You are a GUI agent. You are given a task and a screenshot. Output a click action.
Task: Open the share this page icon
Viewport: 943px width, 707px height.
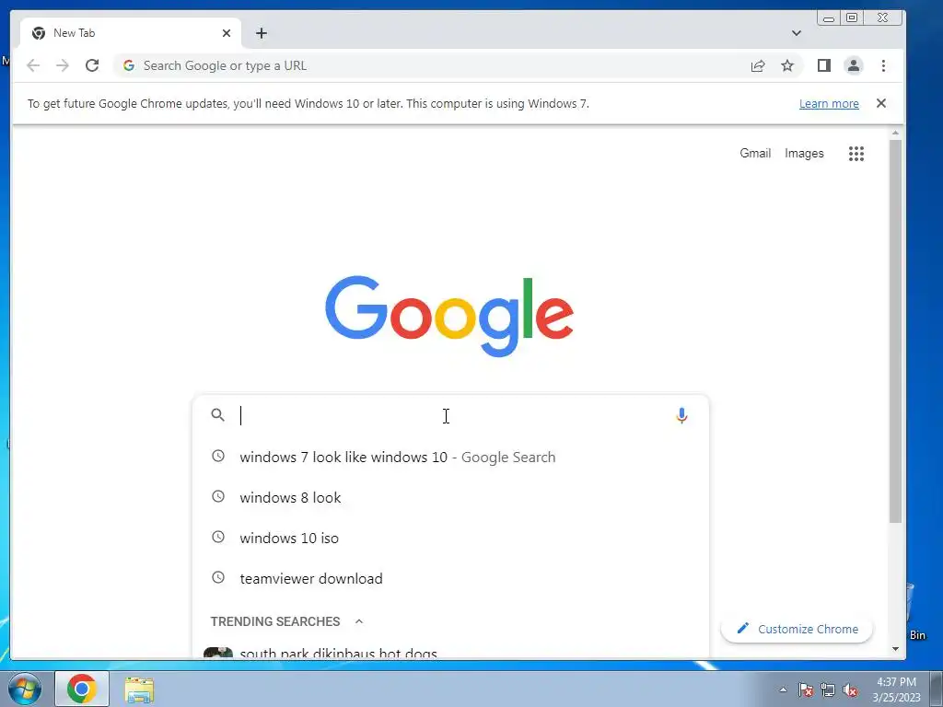point(758,65)
